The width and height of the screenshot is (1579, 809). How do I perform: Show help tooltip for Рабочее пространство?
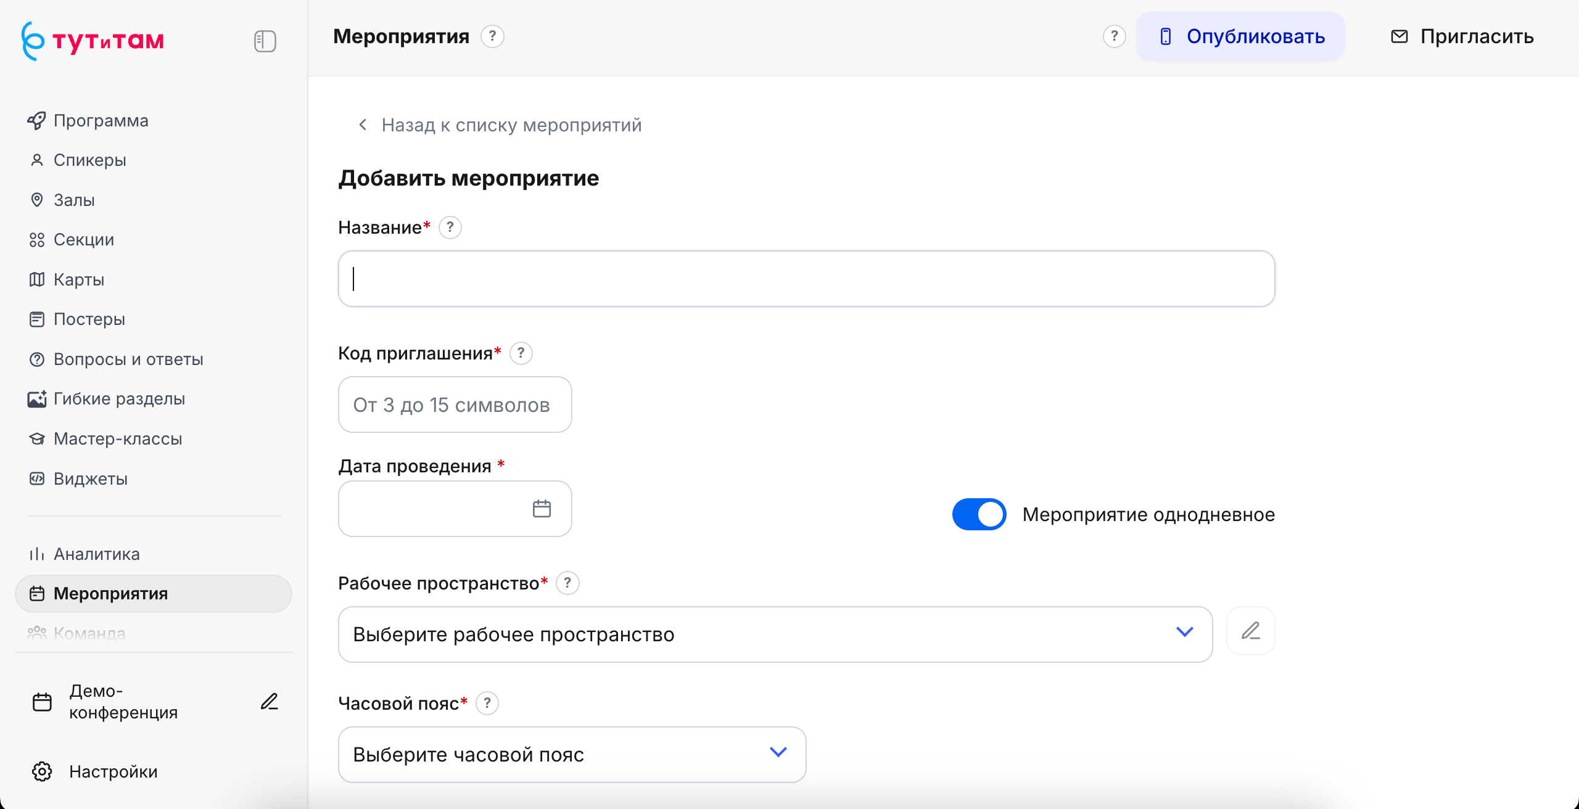tap(567, 583)
